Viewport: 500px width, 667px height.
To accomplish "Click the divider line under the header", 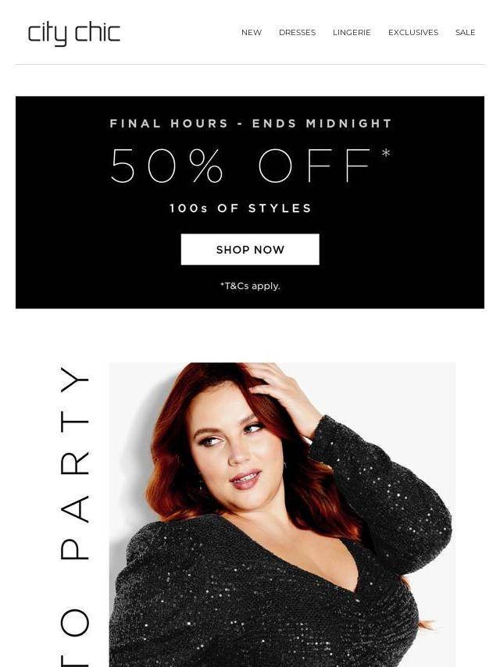I will (250, 65).
